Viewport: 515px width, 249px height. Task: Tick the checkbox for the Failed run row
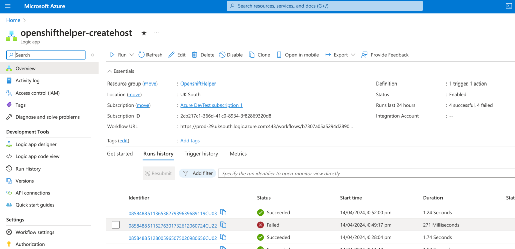116,225
